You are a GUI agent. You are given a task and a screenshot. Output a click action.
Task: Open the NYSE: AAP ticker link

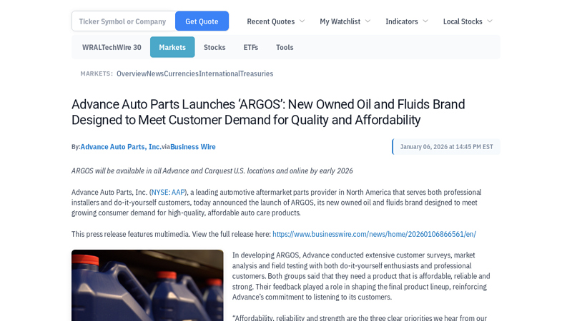tap(168, 192)
